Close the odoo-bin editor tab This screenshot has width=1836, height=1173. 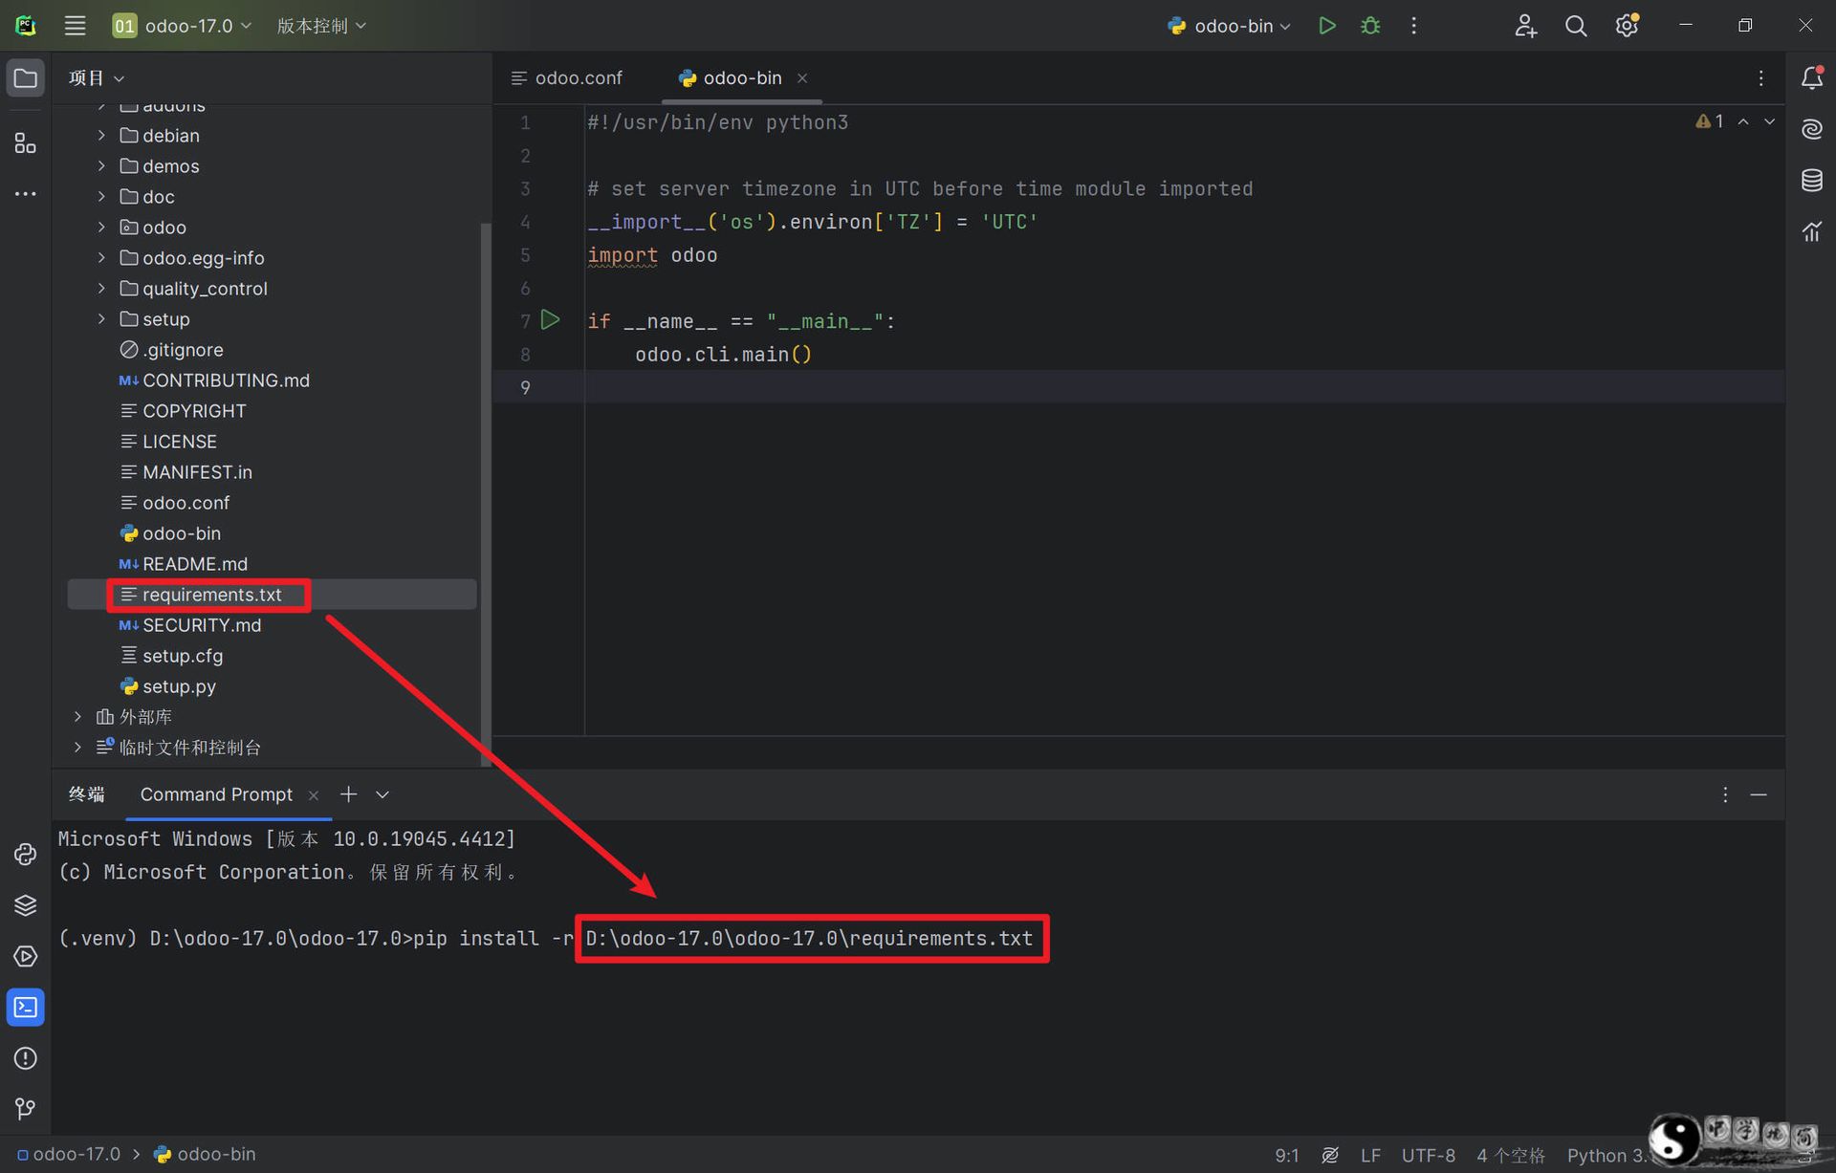tap(802, 78)
